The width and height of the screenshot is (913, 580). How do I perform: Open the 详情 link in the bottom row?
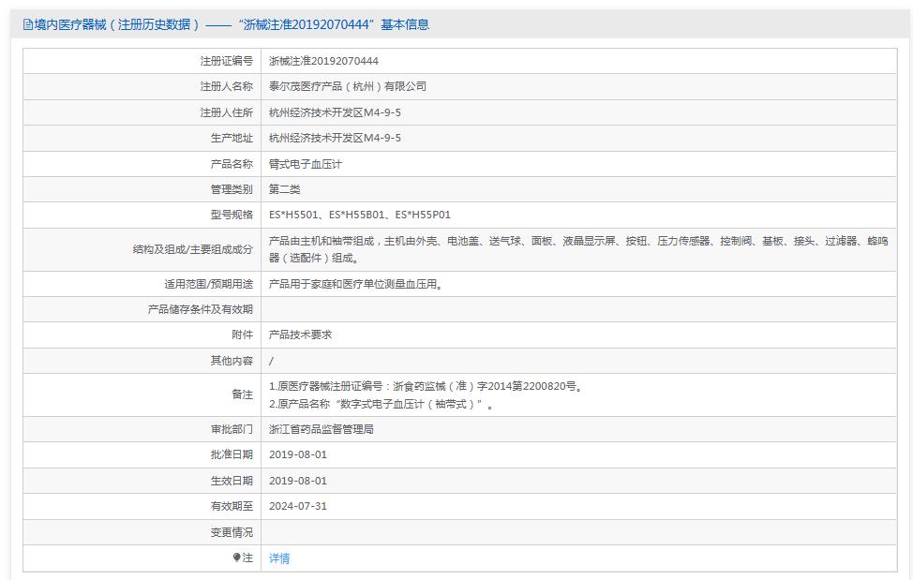[x=278, y=558]
